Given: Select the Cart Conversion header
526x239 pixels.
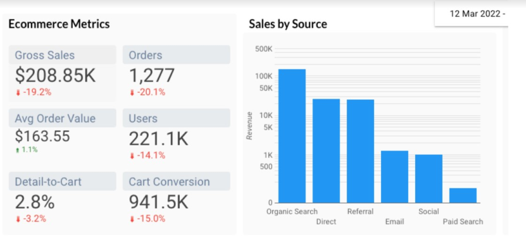Looking at the screenshot, I should click(x=177, y=181).
